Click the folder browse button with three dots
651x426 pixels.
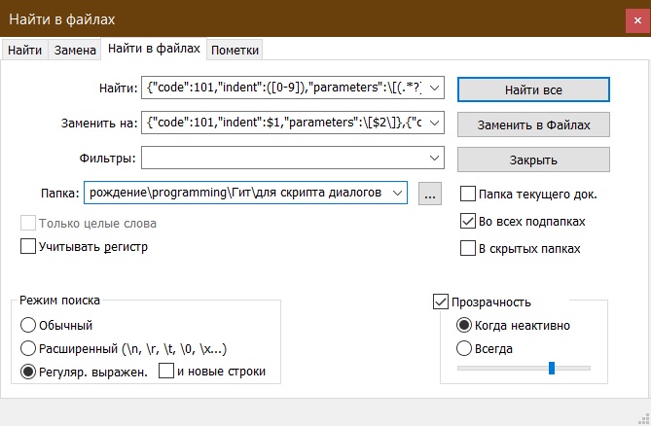[x=431, y=194]
